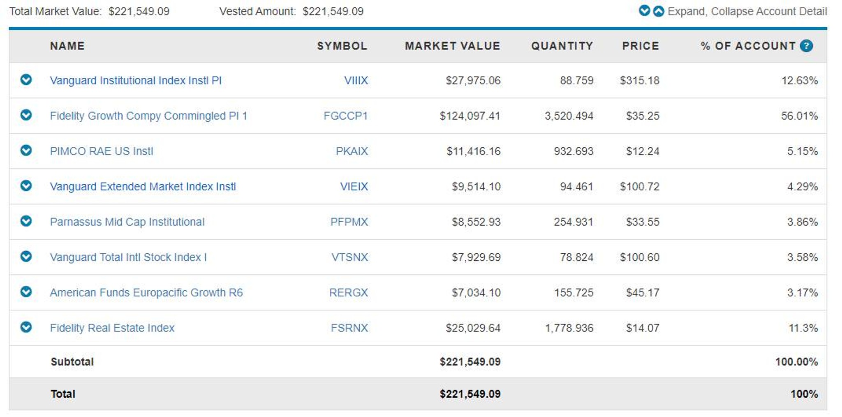Click the expand all account detail icon

coord(644,11)
